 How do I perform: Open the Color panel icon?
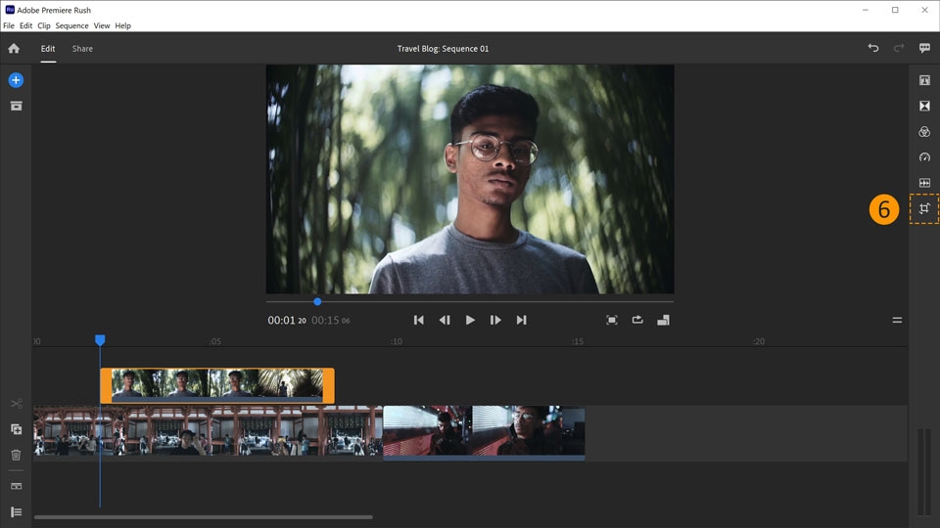pyautogui.click(x=924, y=132)
